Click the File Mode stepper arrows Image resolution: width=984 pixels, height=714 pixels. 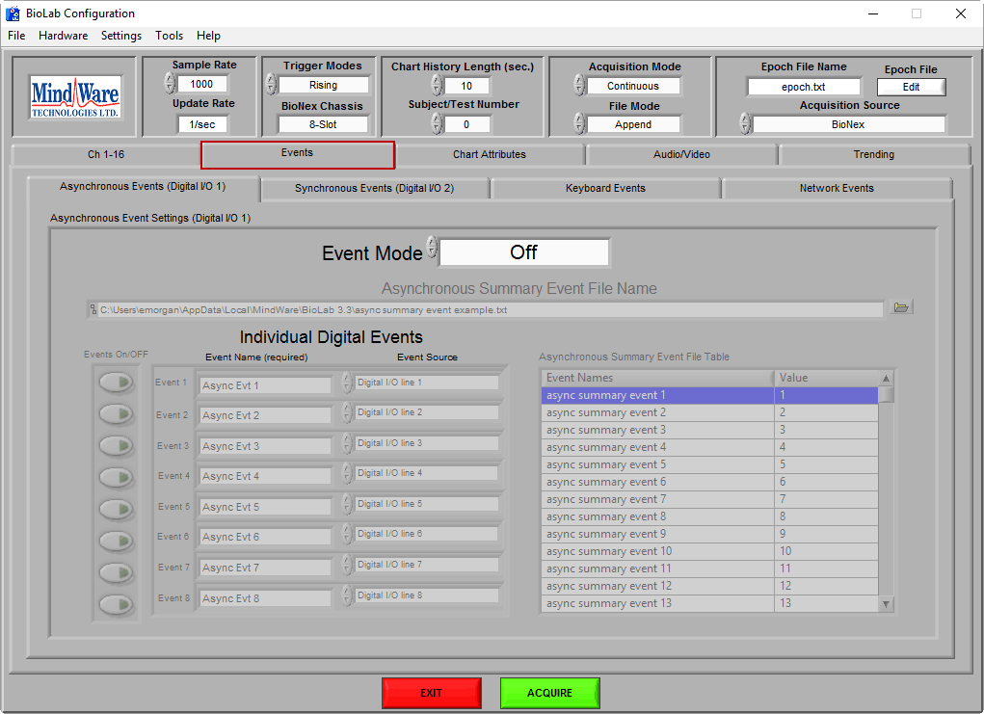pos(579,123)
